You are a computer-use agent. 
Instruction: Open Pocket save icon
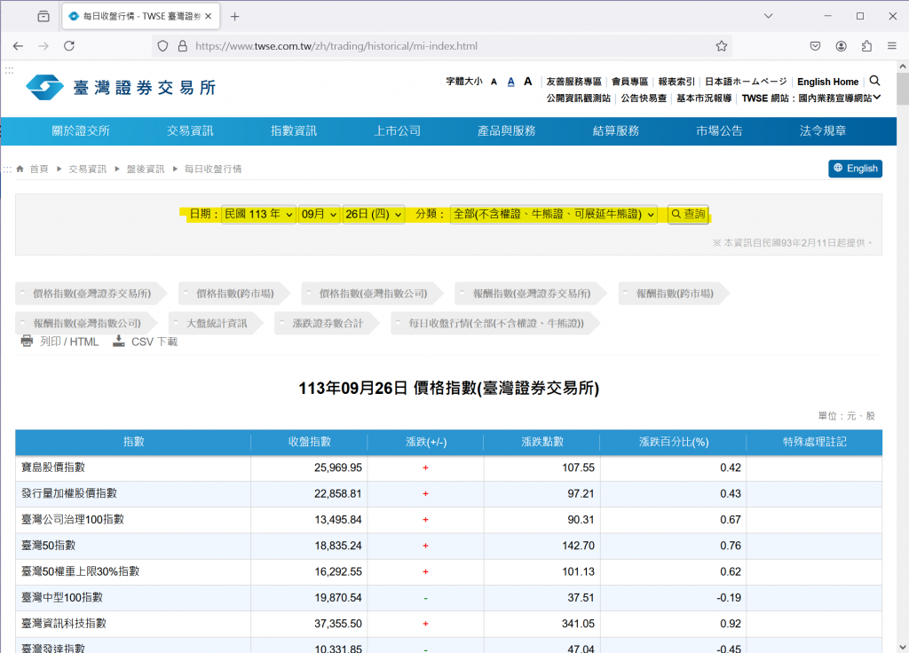click(815, 46)
